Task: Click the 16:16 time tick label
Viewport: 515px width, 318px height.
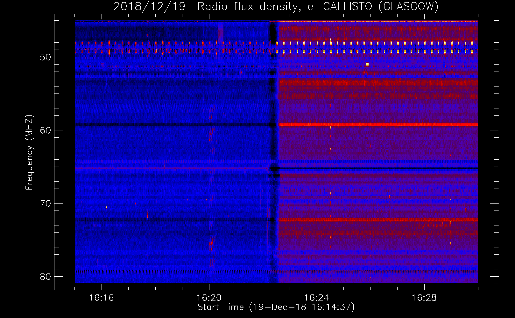Action: 102,298
